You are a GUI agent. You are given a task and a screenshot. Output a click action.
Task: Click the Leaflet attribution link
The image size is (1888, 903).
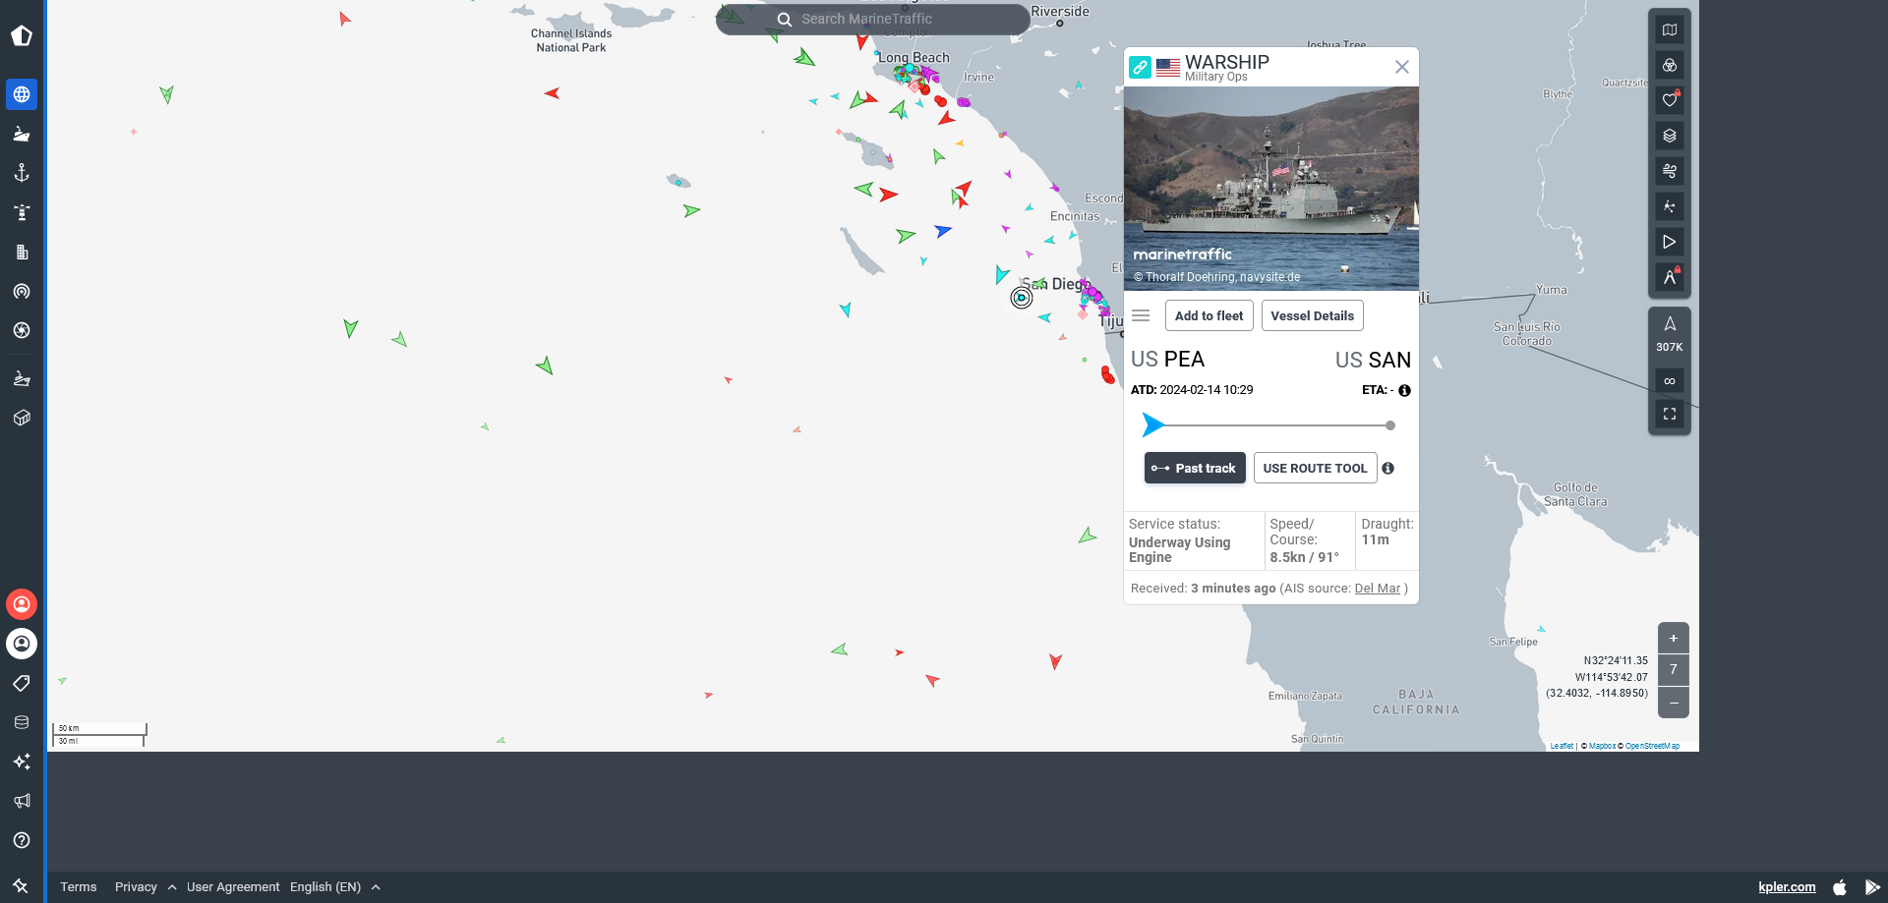[1562, 746]
